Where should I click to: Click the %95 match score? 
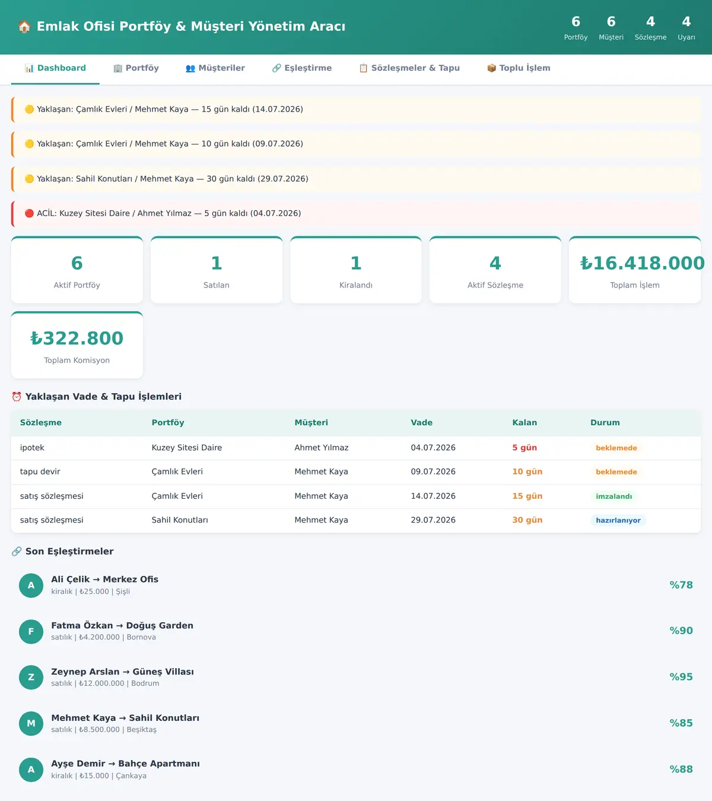click(681, 677)
